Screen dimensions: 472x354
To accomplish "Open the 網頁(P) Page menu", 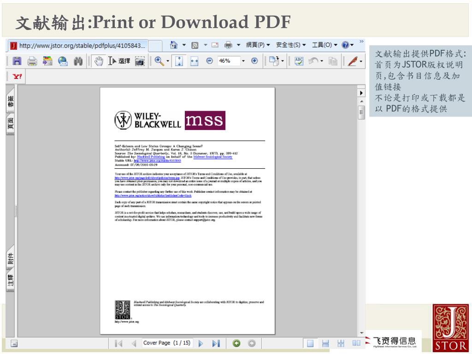I will click(x=258, y=45).
